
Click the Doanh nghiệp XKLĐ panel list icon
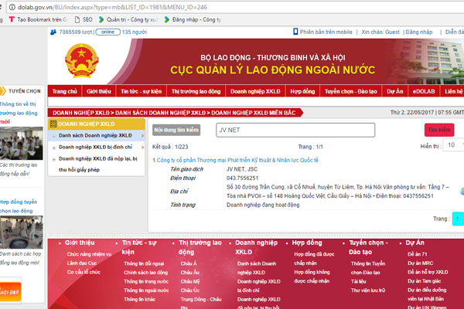pyautogui.click(x=53, y=124)
